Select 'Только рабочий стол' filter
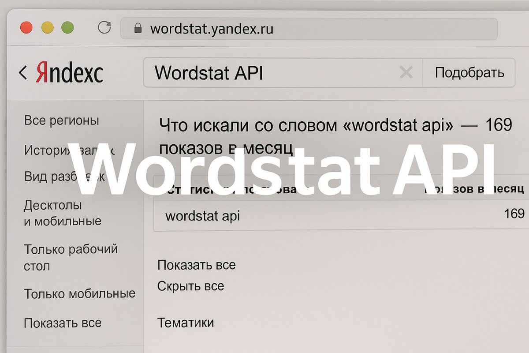This screenshot has width=529, height=353. coord(71,258)
